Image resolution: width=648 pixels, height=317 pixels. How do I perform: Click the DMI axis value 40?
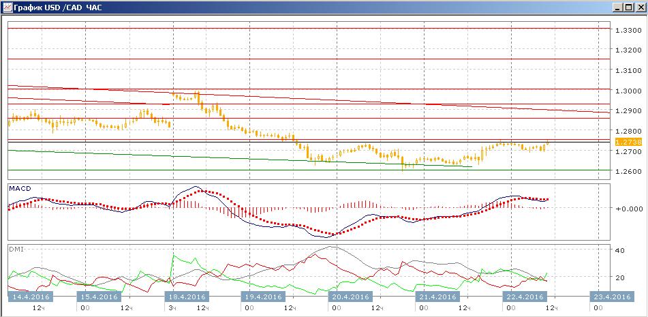click(620, 250)
